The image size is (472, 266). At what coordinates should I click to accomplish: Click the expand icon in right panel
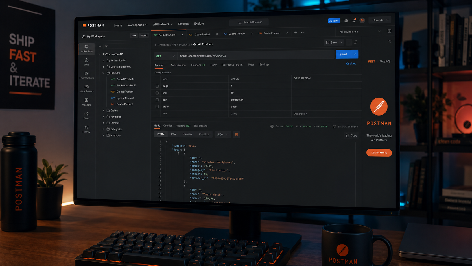pyautogui.click(x=390, y=41)
